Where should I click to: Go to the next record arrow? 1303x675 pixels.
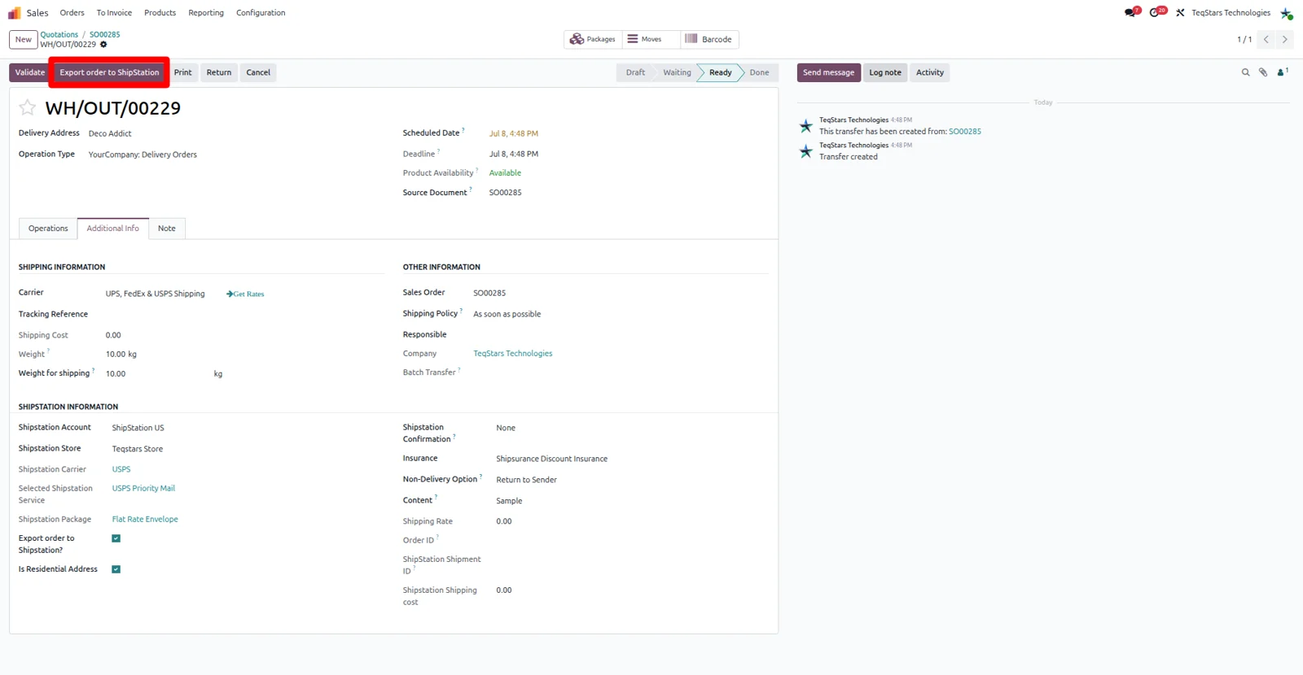(x=1285, y=39)
